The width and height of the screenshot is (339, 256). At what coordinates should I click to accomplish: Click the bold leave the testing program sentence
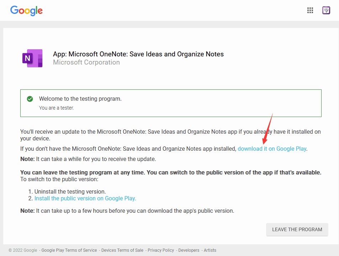[171, 172]
